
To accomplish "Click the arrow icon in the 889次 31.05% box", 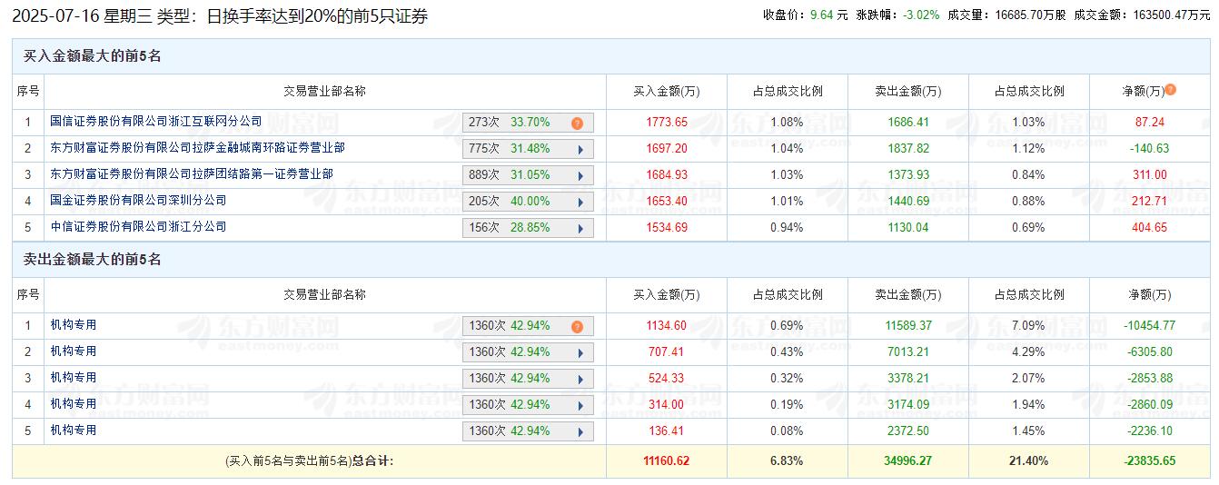I will (580, 176).
